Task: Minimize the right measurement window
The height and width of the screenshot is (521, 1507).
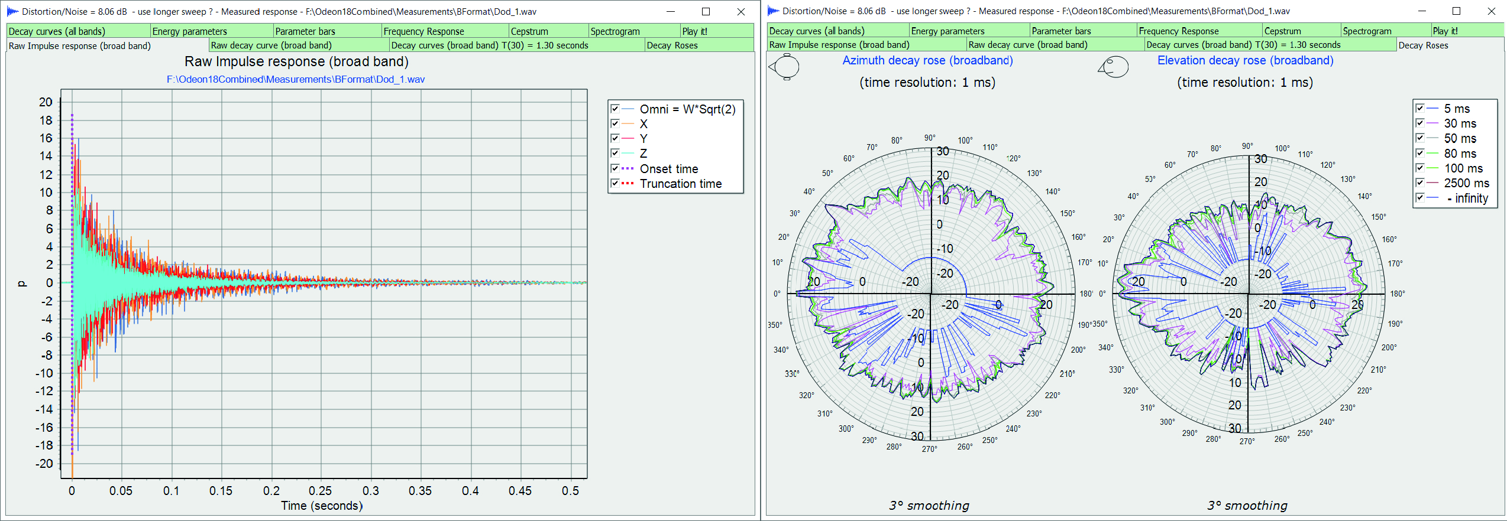Action: [1422, 11]
